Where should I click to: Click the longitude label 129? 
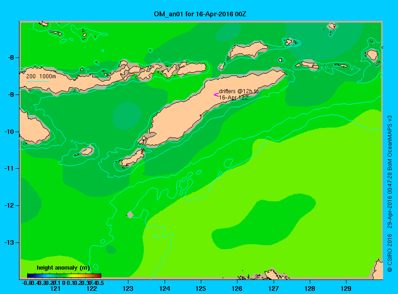[x=346, y=289]
